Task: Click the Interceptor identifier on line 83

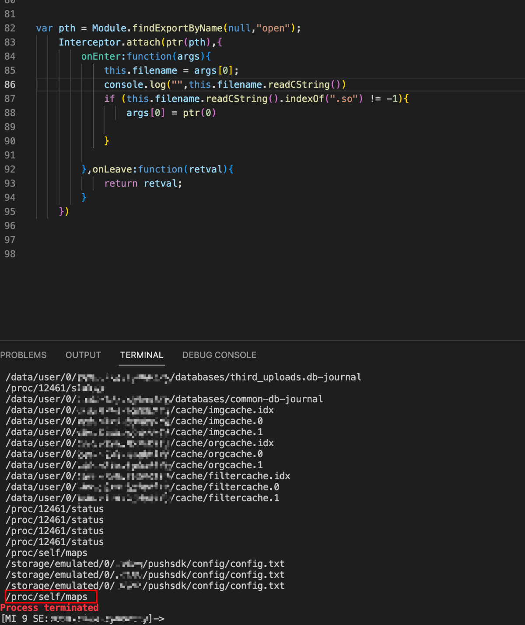Action: click(x=89, y=43)
